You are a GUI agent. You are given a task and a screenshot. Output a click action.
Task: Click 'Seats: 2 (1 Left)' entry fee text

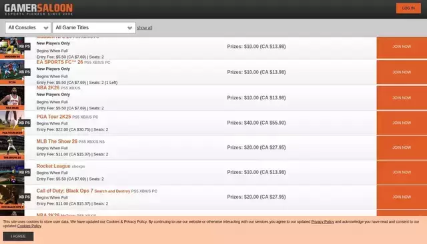(103, 83)
